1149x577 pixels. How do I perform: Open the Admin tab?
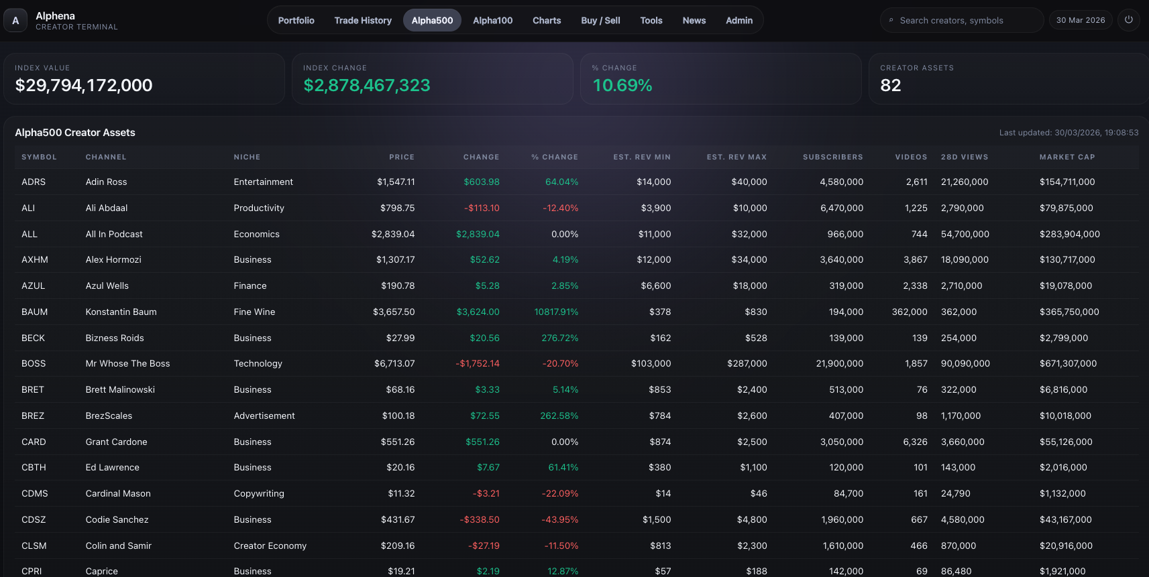[739, 20]
